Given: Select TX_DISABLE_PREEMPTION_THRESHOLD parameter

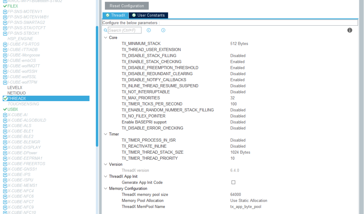Looking at the screenshot, I should point(160,68).
